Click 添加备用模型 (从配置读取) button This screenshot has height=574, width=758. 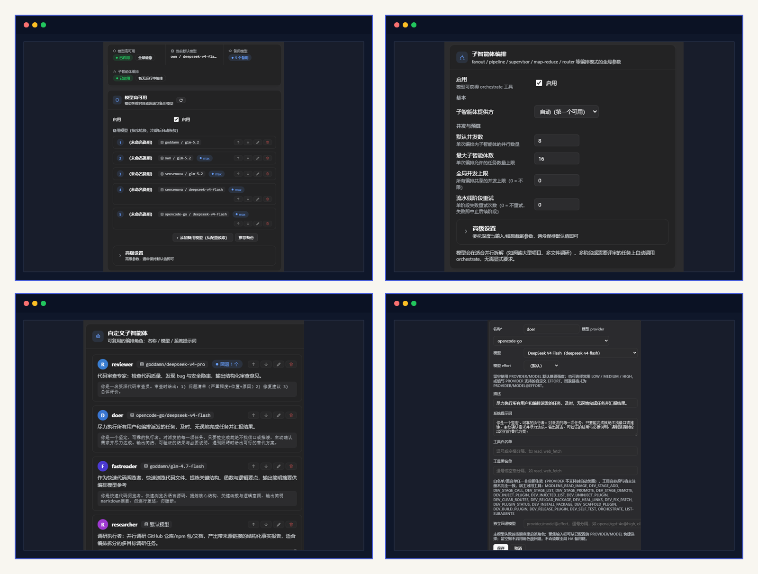(x=202, y=238)
